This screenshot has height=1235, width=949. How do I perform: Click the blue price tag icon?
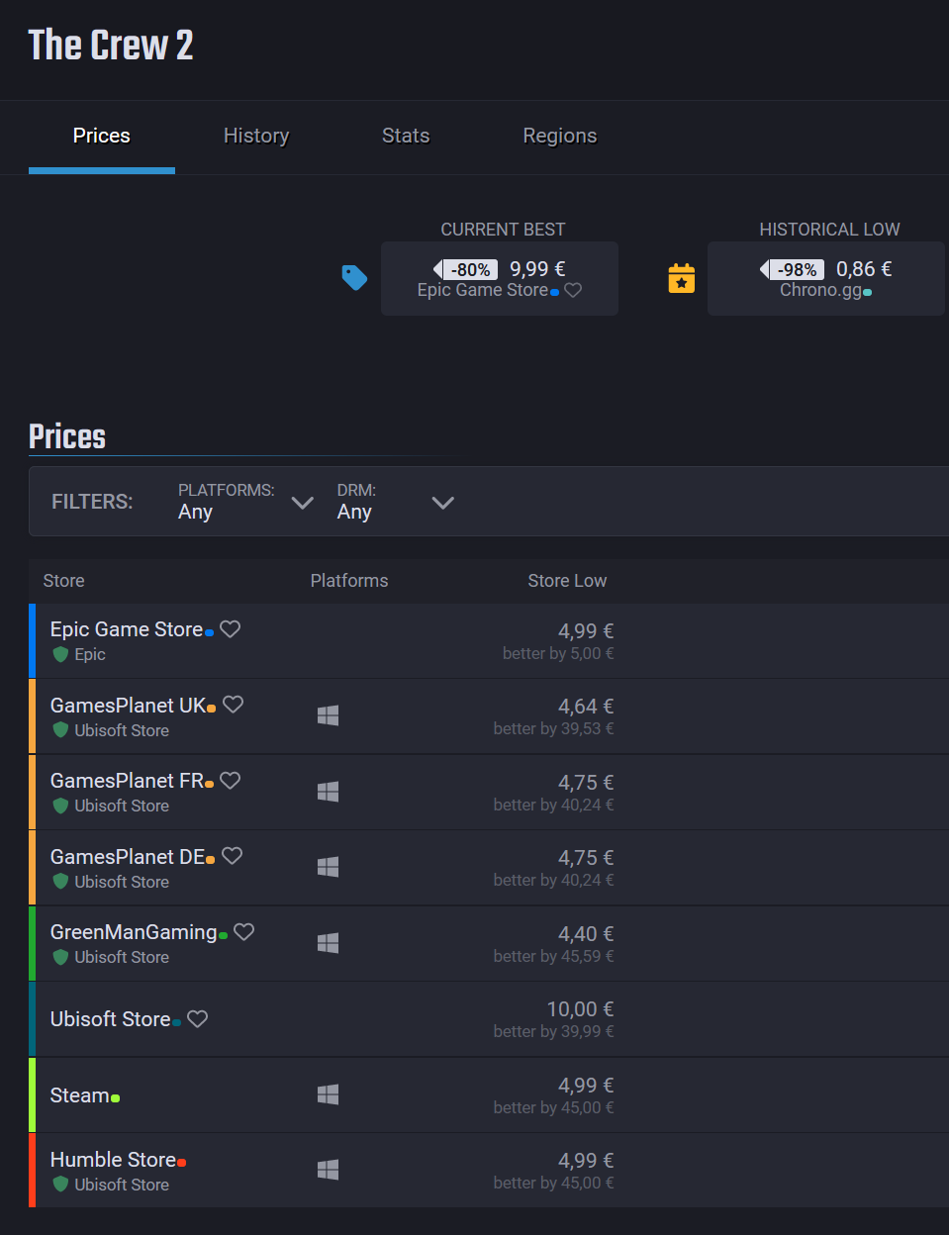point(354,278)
